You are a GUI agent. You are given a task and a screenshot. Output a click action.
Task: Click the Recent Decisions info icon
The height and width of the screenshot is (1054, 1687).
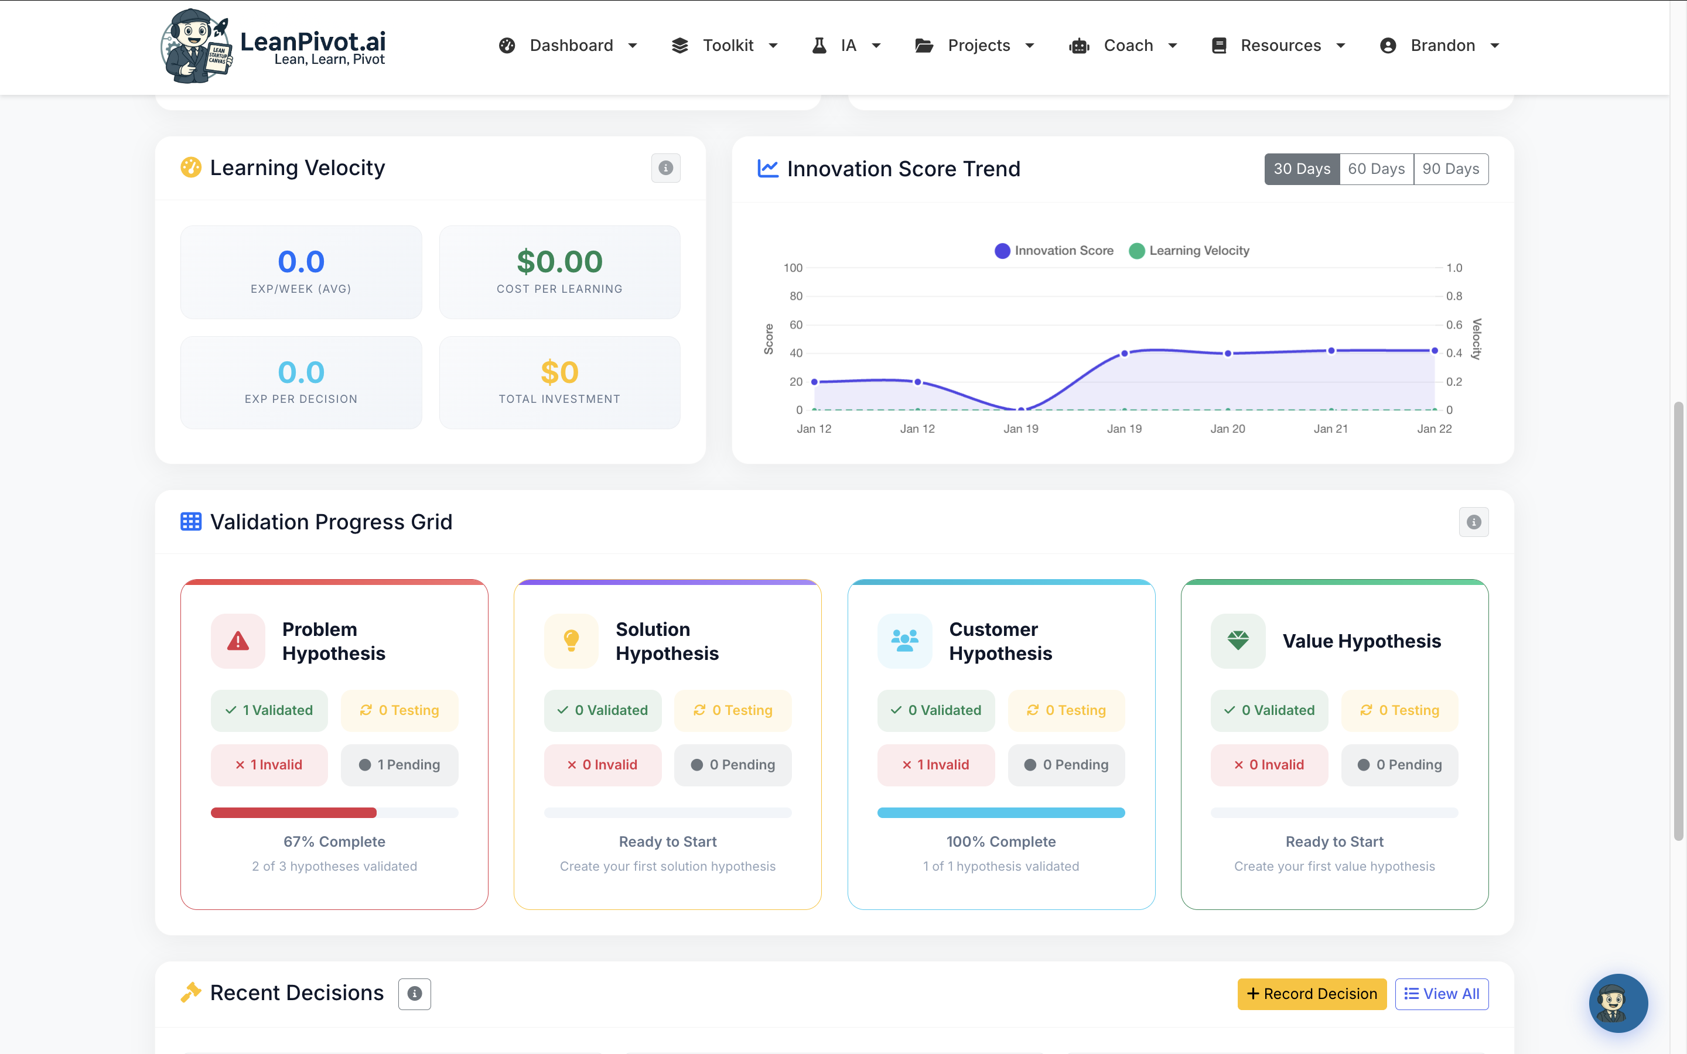[x=414, y=993]
